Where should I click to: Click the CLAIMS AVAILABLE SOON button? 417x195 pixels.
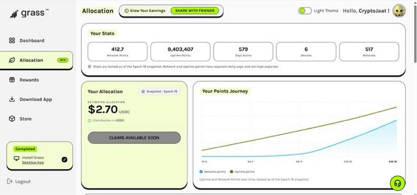(x=134, y=138)
